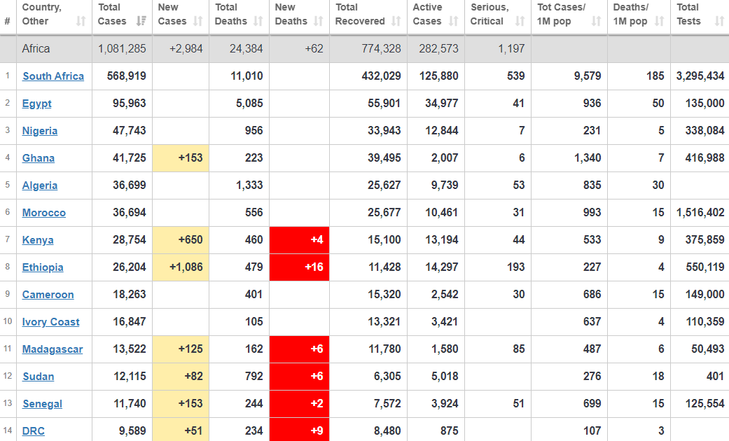Click sort icon in New Deaths column
Screen dimensions: 729x441
(x=319, y=21)
